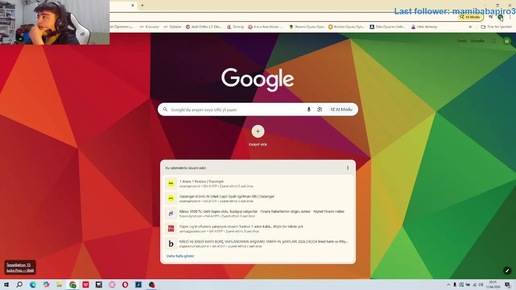
Task: Click the microphone icon in system tray
Action: (x=455, y=285)
